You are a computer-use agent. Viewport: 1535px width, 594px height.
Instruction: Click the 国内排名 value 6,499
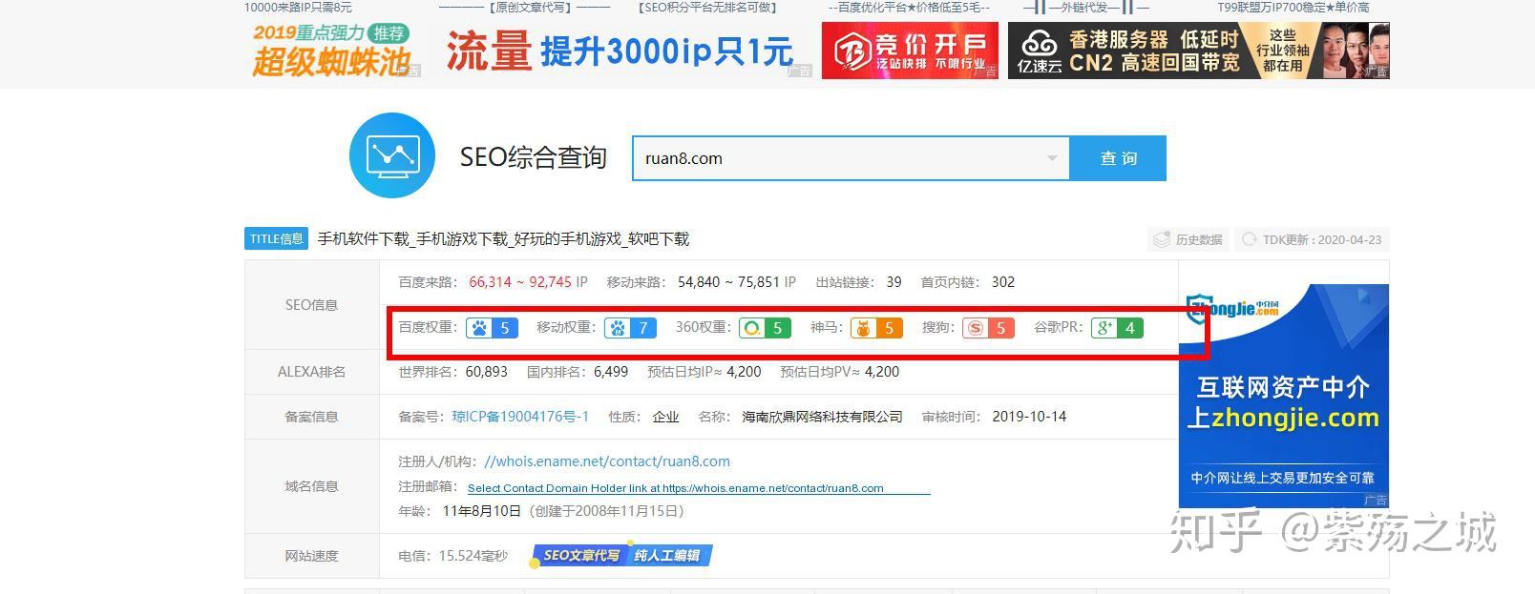(611, 372)
